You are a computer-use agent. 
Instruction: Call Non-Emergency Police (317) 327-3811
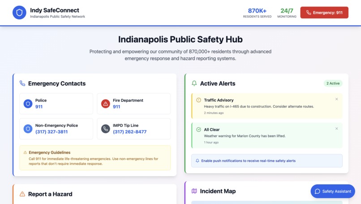pos(52,132)
